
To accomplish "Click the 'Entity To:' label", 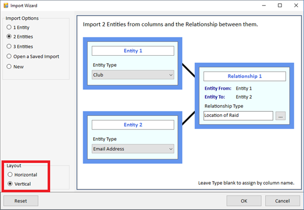I will coord(215,97).
